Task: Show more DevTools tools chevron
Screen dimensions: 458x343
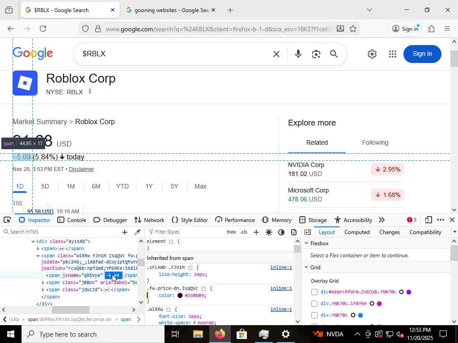Action: pyautogui.click(x=382, y=220)
